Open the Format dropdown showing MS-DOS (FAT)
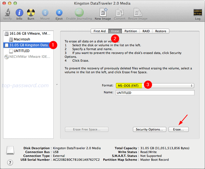Screen dimensions: 205x169 click(x=154, y=86)
